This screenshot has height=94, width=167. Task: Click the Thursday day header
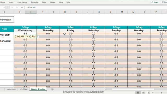tap(48, 31)
